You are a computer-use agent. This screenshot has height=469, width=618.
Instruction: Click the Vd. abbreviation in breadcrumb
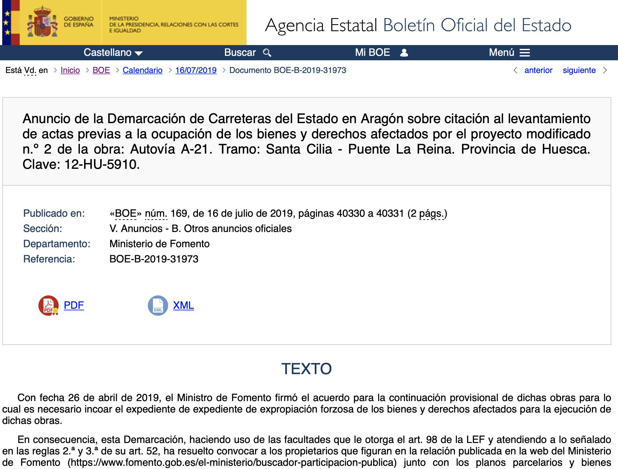pyautogui.click(x=30, y=70)
